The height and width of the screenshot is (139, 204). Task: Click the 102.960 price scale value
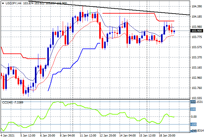coord(197,78)
